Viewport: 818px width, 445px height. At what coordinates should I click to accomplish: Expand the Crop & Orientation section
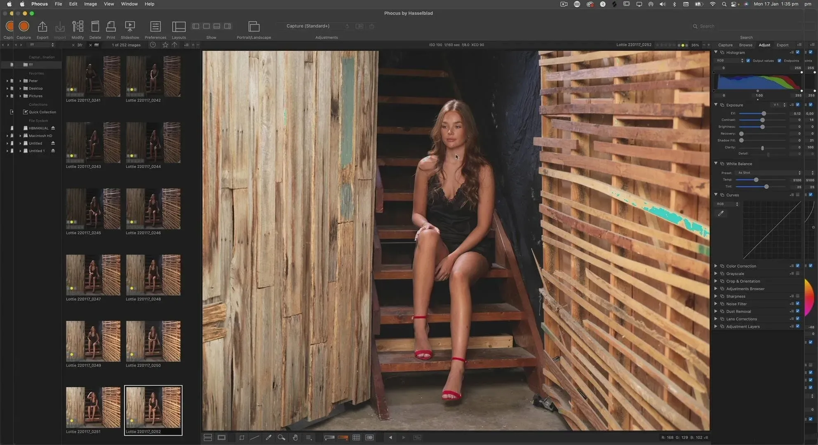[x=716, y=281]
